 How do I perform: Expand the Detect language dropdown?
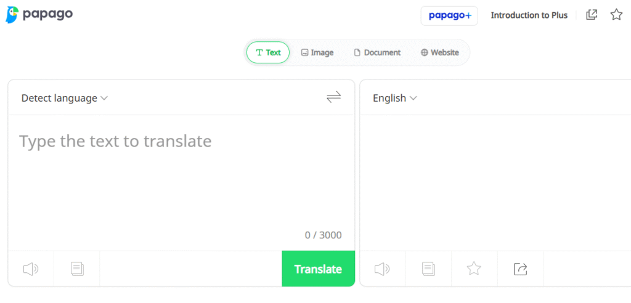click(x=65, y=98)
